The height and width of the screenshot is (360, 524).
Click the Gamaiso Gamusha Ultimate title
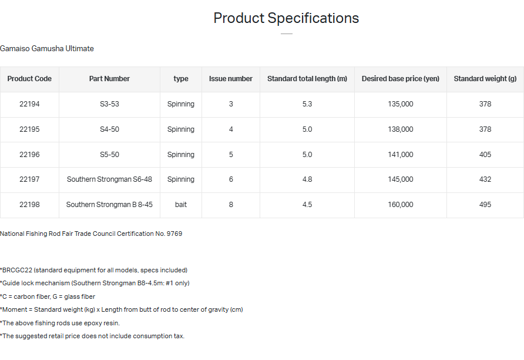(47, 49)
